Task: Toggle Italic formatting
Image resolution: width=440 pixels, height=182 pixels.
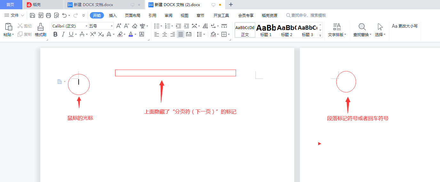Action: 63,34
